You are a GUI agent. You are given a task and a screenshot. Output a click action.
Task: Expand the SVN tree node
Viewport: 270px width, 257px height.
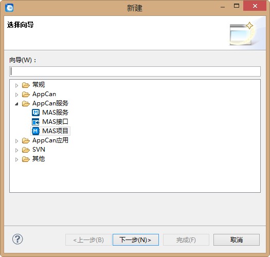click(x=16, y=150)
